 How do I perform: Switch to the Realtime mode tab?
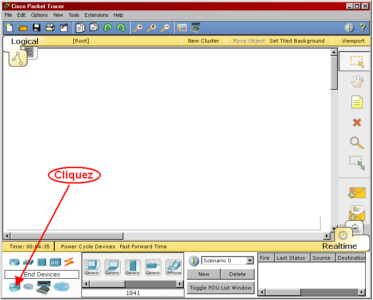(x=340, y=246)
